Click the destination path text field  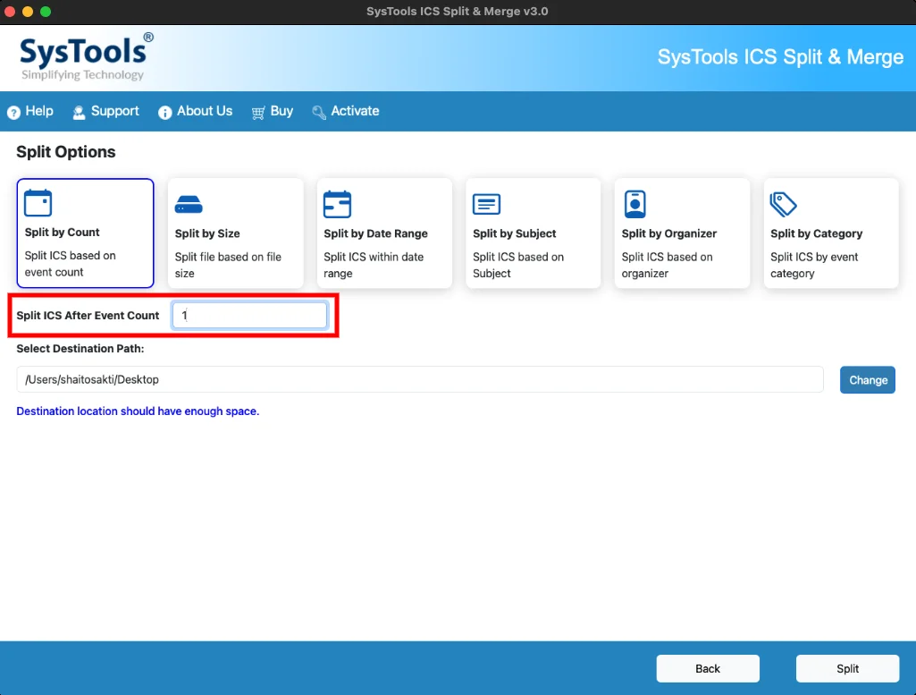coord(420,379)
